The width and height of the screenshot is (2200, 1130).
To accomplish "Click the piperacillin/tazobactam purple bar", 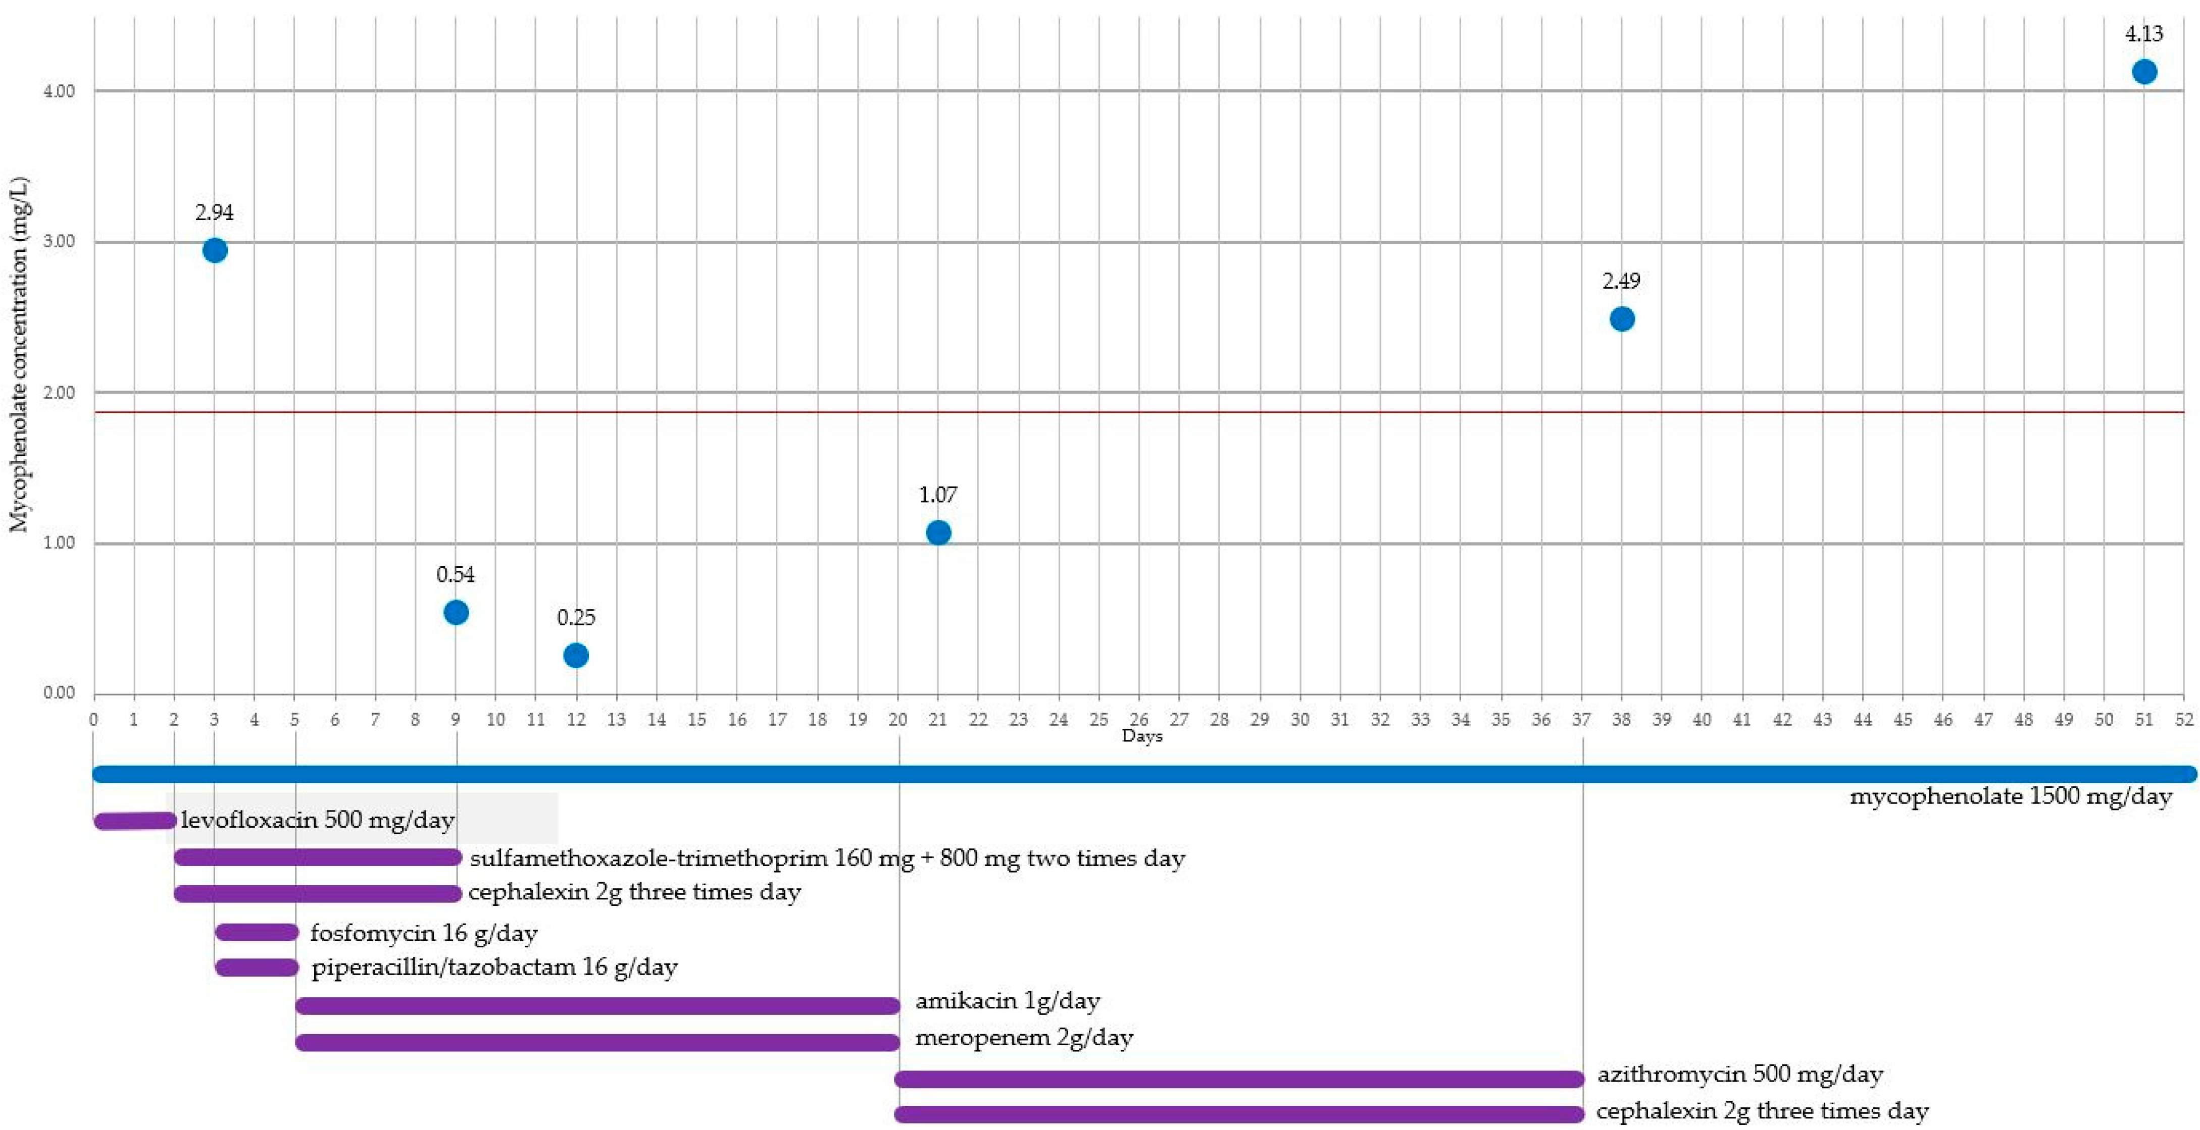I will pos(256,967).
